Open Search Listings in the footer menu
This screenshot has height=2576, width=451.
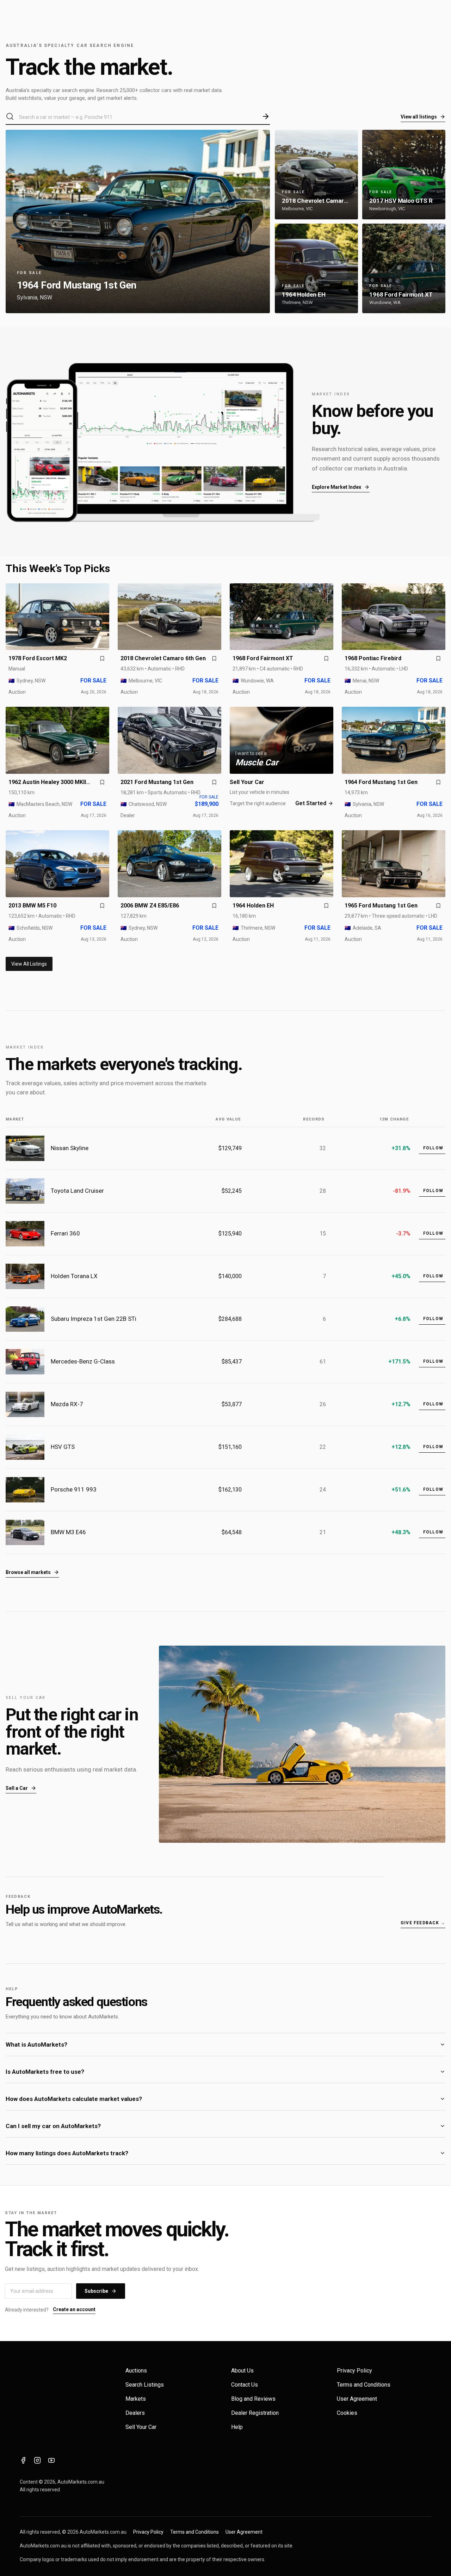click(144, 2384)
